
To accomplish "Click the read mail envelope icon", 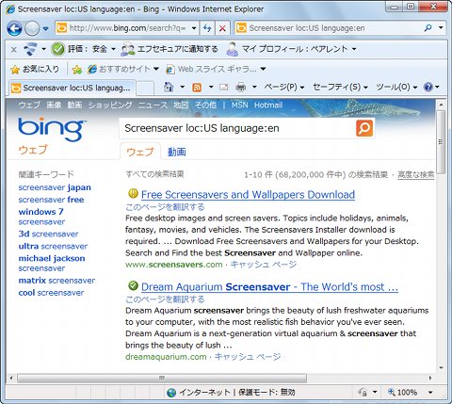I will tap(223, 87).
